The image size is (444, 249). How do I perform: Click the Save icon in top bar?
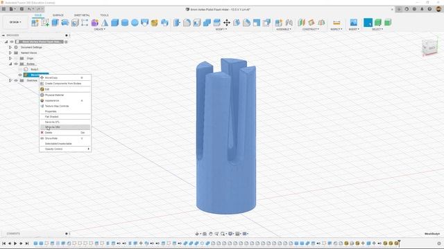(x=22, y=9)
